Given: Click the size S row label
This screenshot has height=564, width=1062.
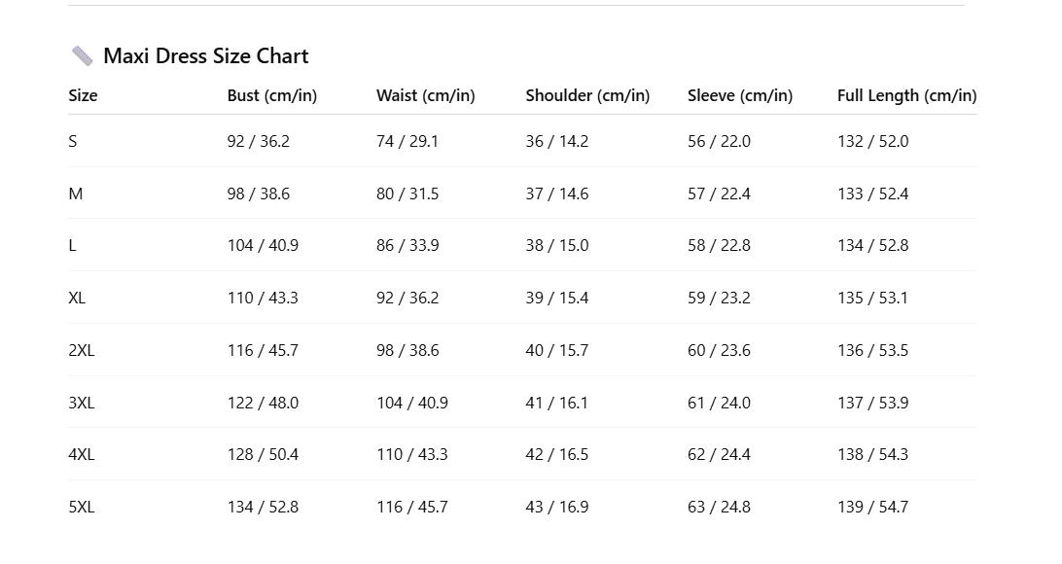Looking at the screenshot, I should tap(73, 141).
